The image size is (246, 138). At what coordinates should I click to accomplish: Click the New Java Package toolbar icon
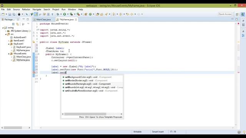86,14
